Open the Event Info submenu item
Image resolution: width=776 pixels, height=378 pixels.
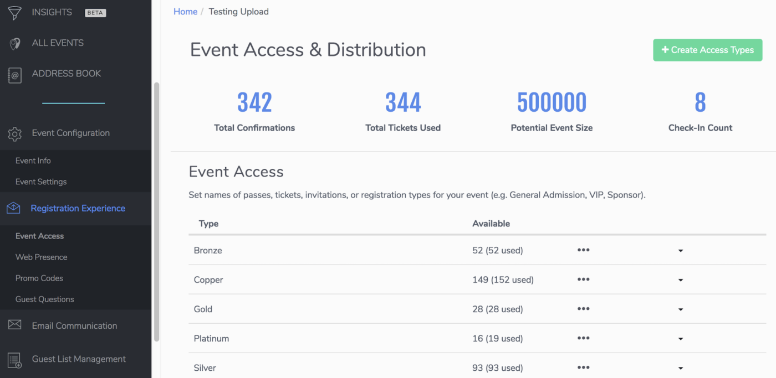[33, 160]
